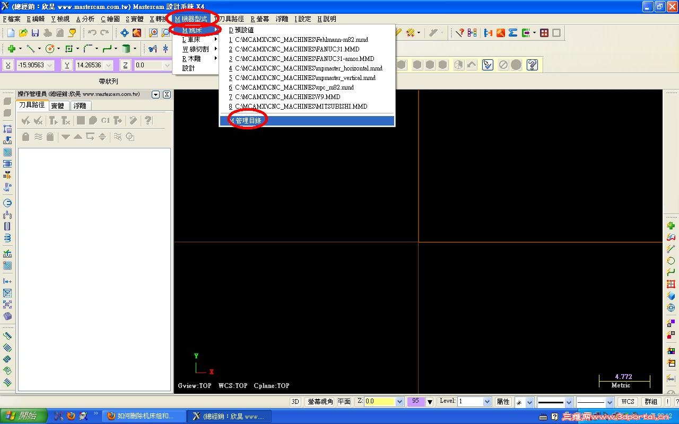Click the Zoom window magnifier icon
Viewport: 679px width, 424px height.
(x=154, y=33)
